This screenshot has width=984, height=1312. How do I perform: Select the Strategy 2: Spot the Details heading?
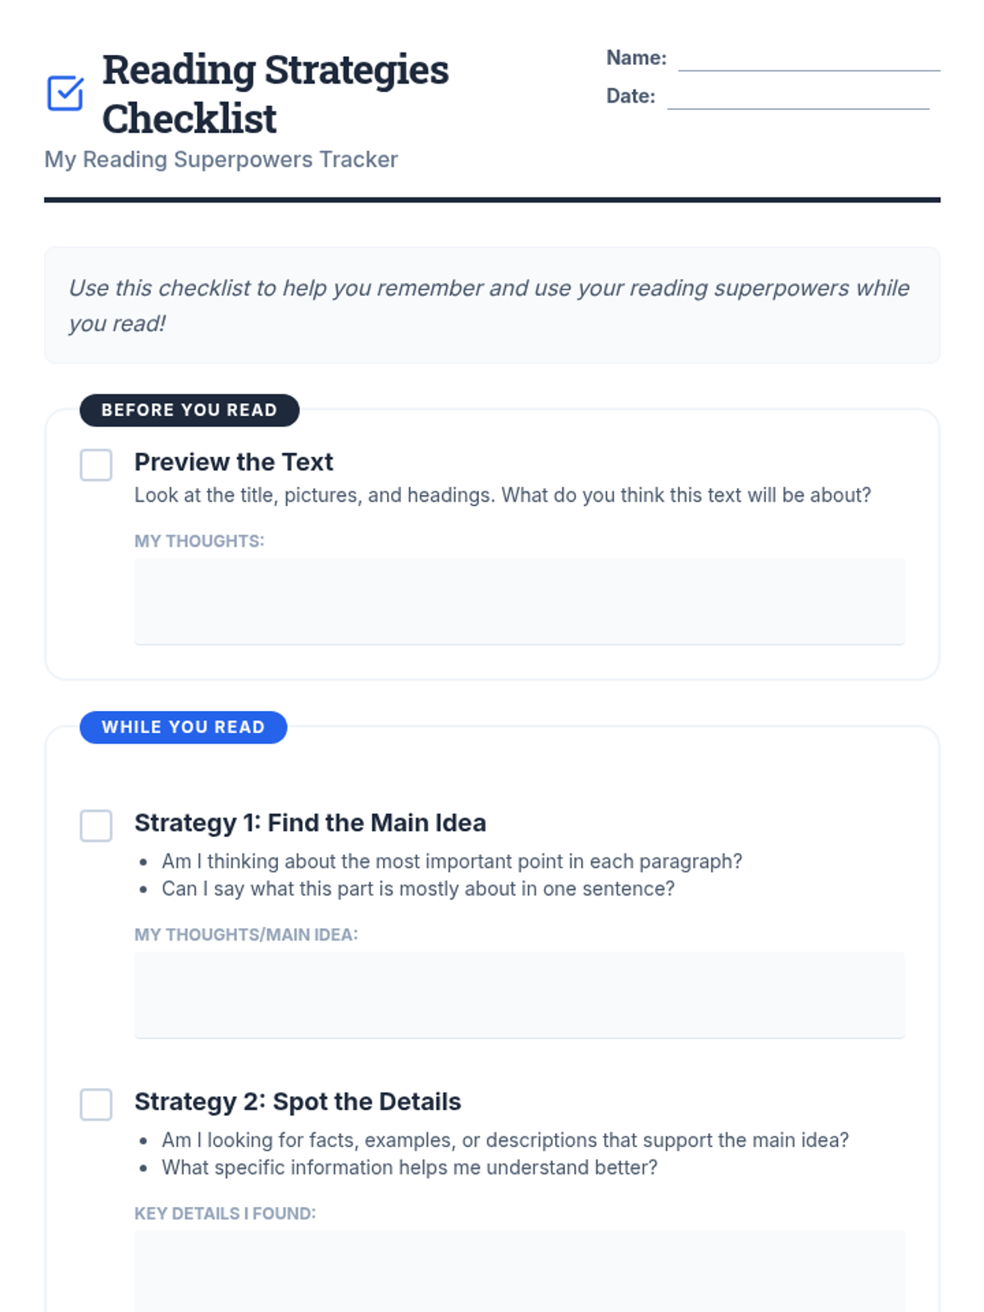tap(298, 1101)
